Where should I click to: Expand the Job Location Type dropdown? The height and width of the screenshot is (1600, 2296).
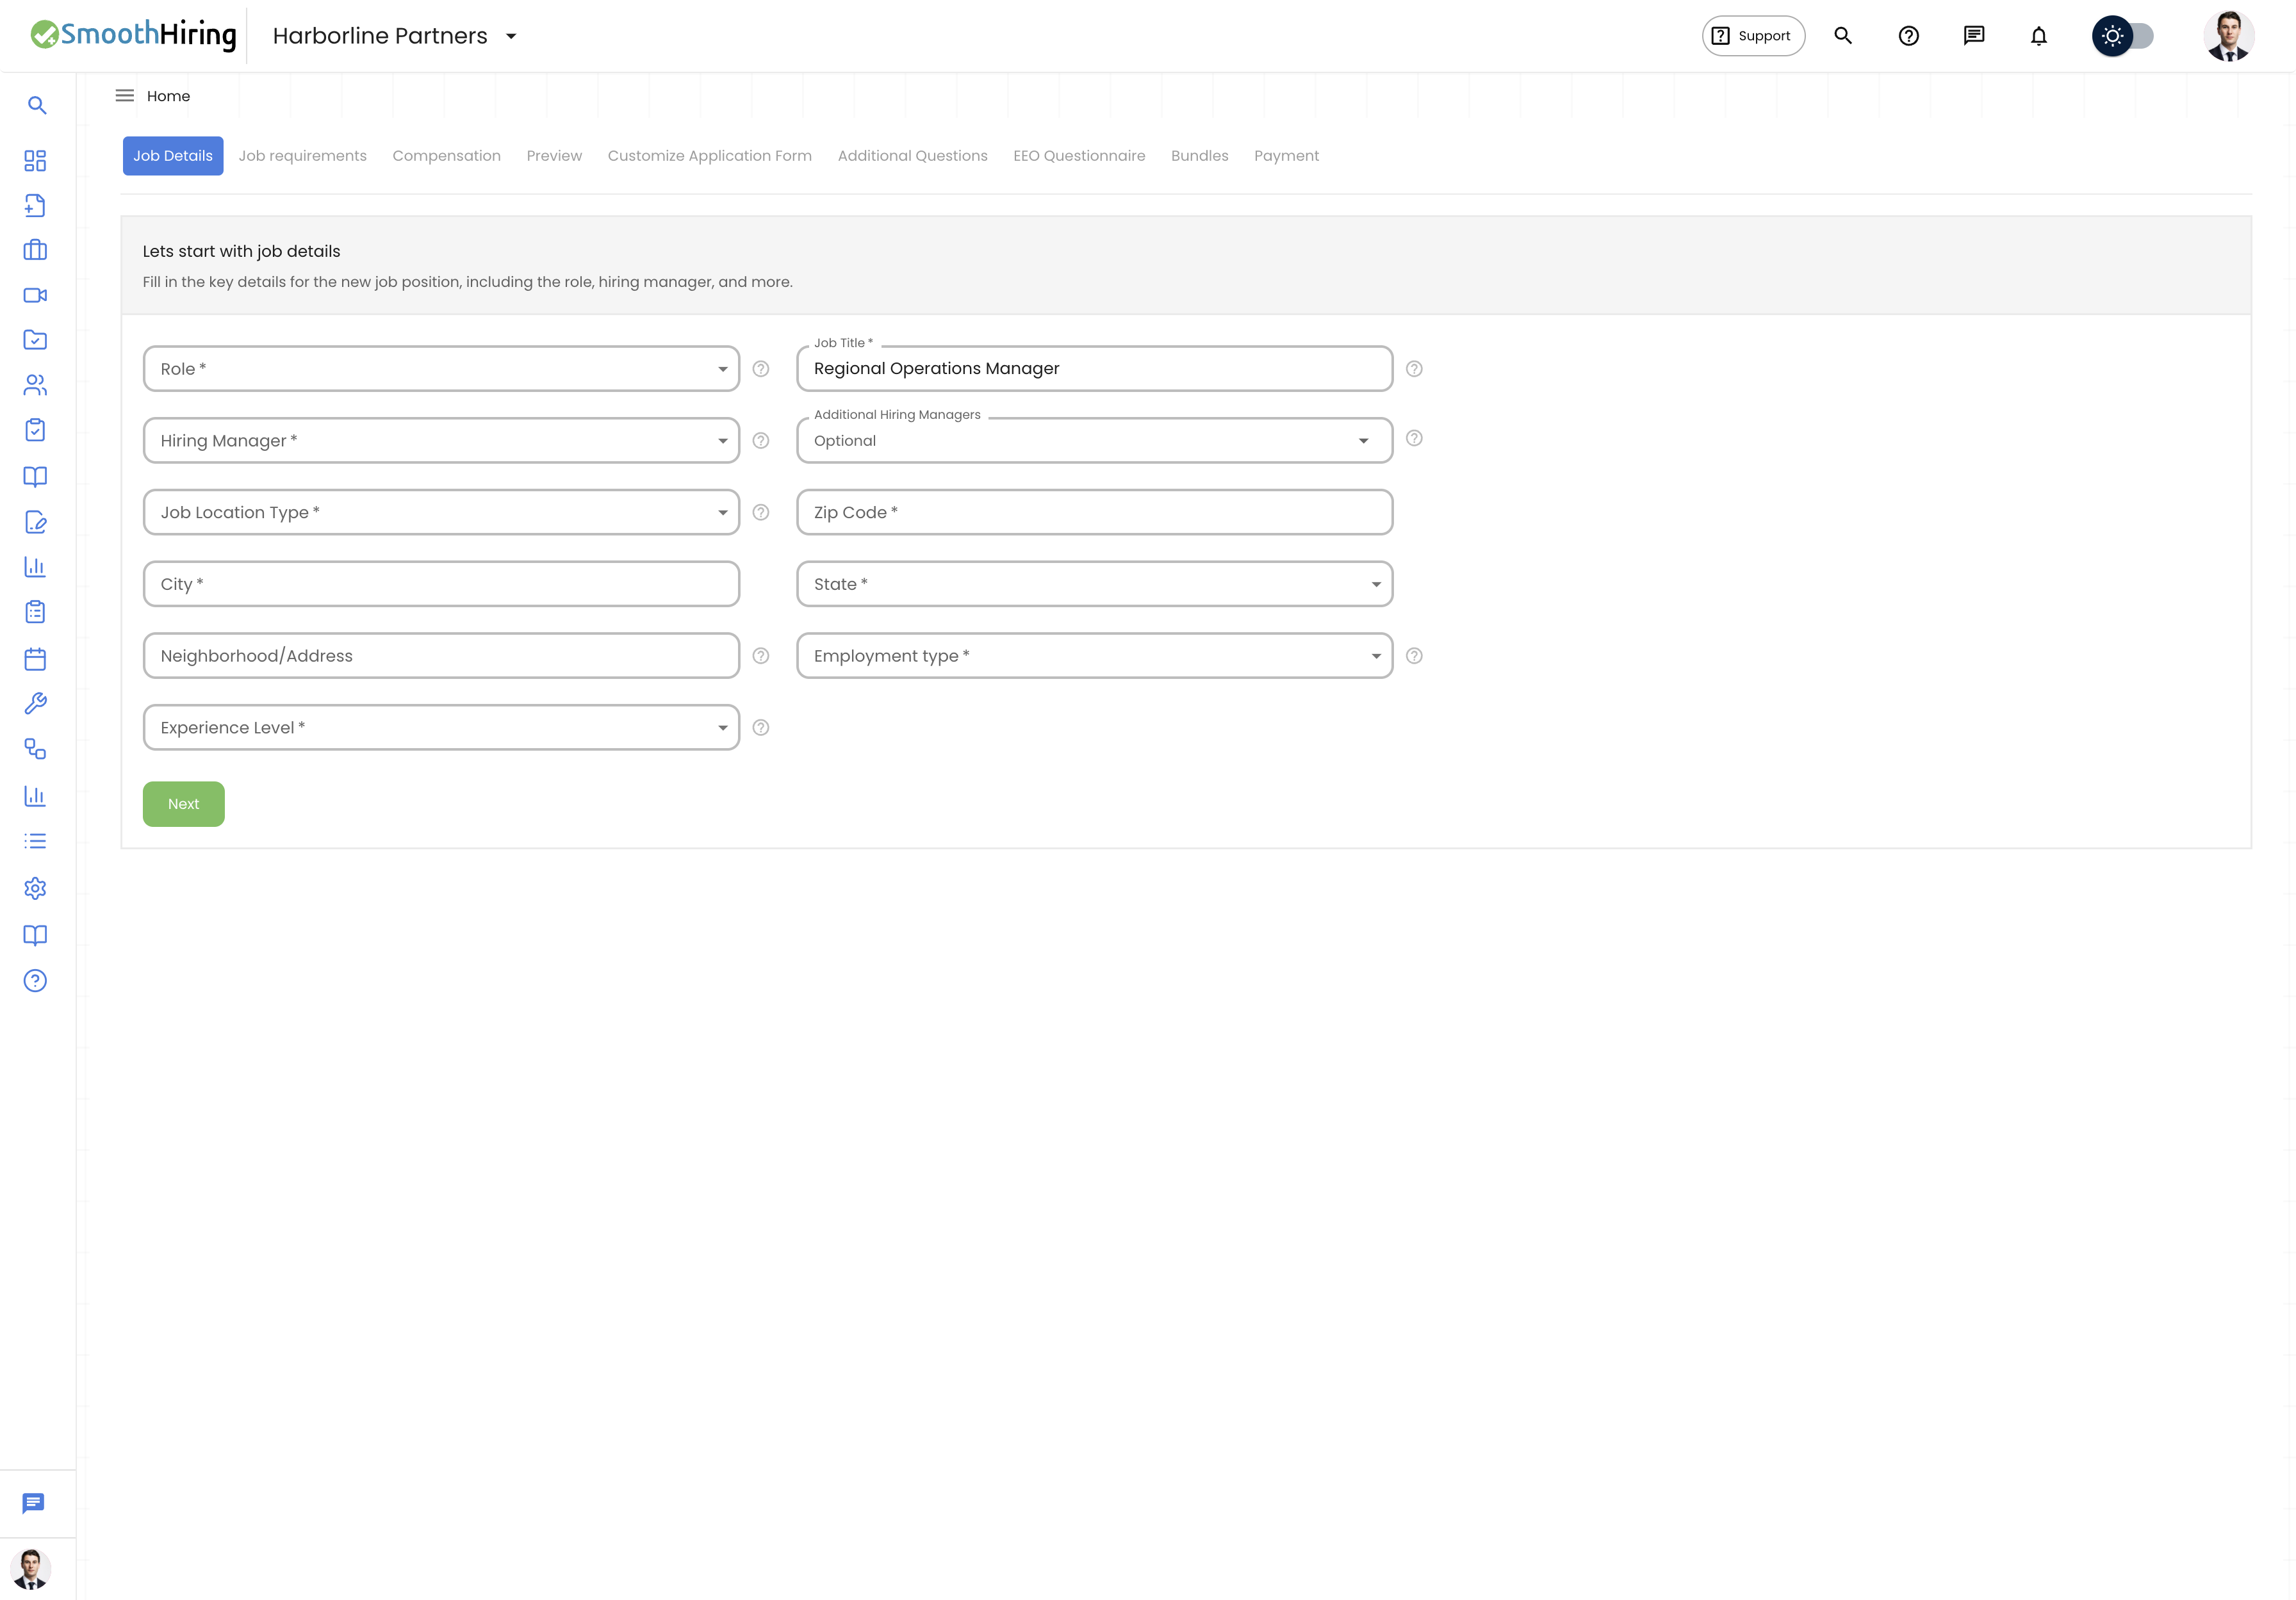(441, 512)
